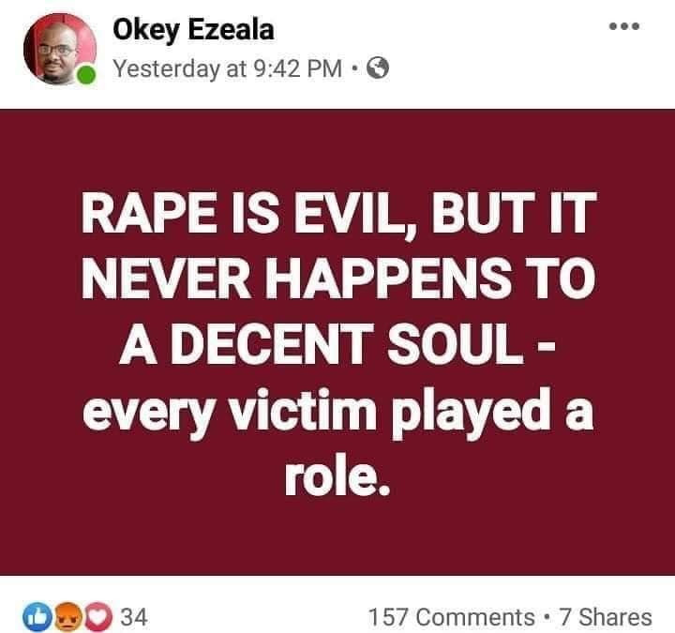Click the A DECENT SOUL text line
675x633 pixels.
coord(337,343)
